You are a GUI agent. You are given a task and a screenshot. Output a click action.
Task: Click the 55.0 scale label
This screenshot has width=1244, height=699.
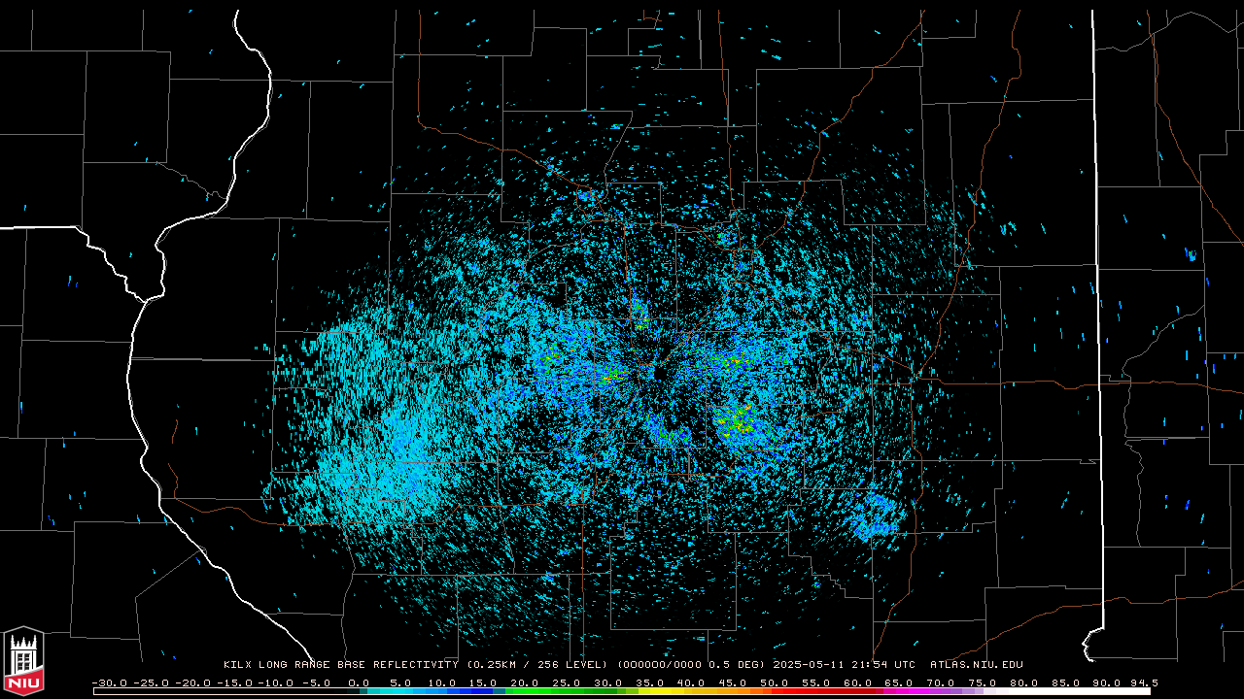[x=815, y=682]
